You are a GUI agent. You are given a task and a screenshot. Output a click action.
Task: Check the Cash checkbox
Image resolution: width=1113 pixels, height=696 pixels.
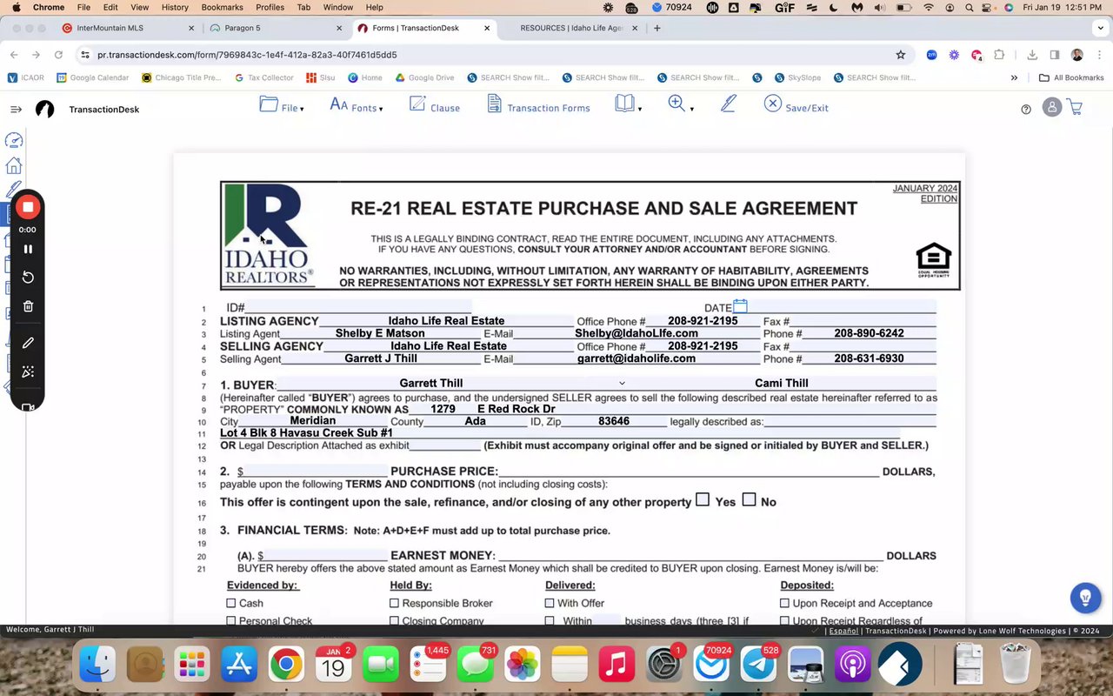click(231, 603)
